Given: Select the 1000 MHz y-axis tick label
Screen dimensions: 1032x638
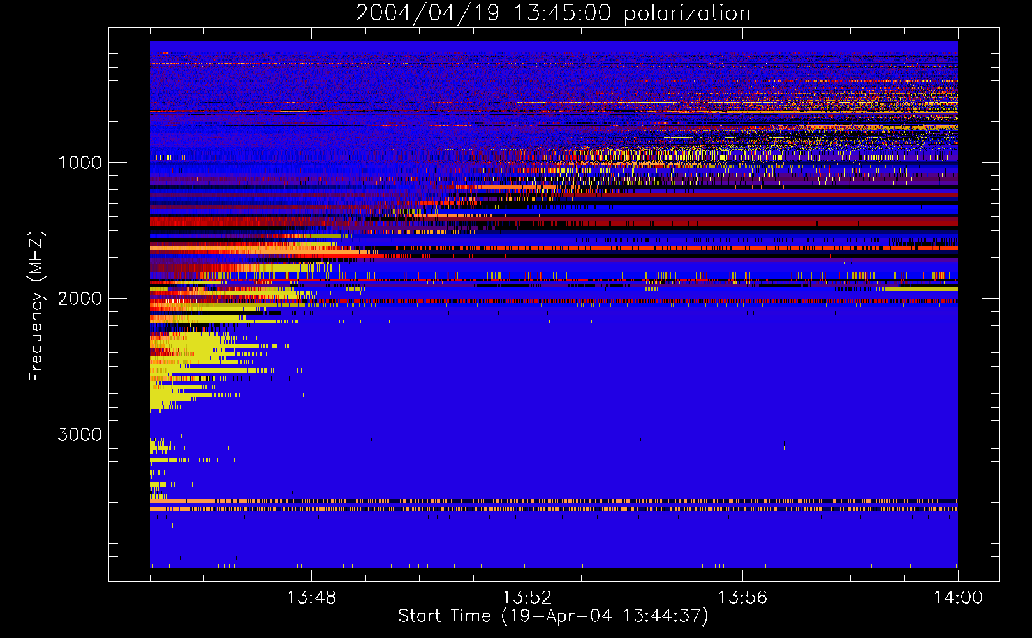Looking at the screenshot, I should click(x=80, y=163).
